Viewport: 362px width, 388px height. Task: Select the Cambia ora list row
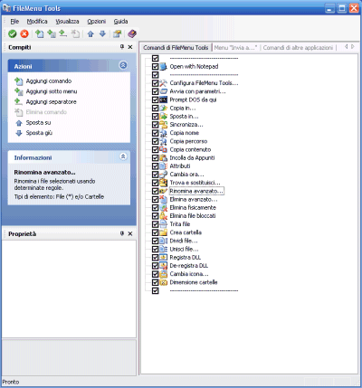point(186,175)
